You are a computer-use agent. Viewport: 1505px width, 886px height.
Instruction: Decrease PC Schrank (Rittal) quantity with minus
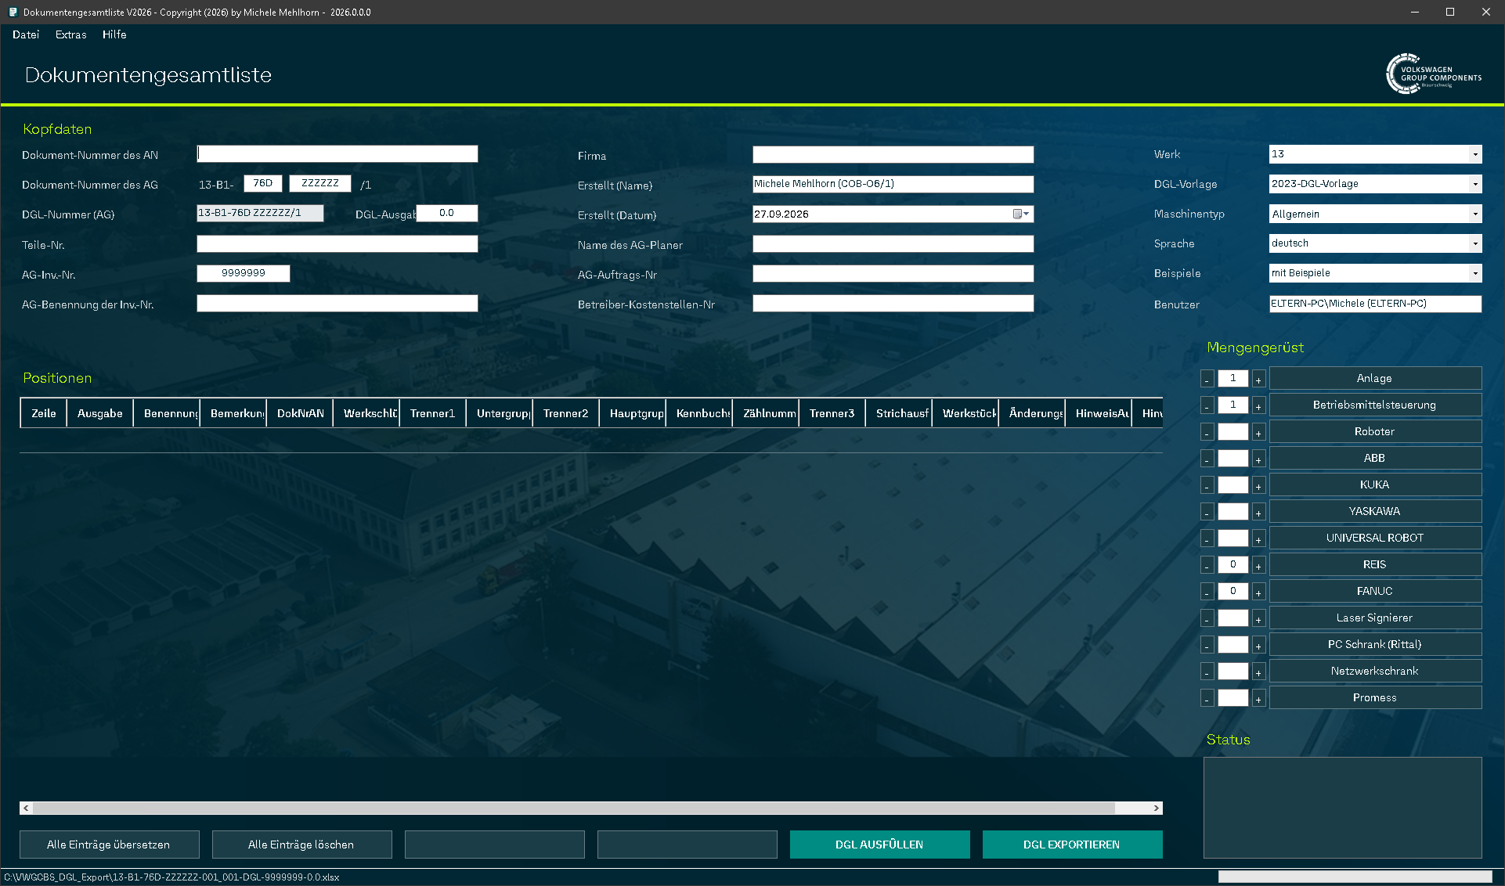click(x=1207, y=646)
